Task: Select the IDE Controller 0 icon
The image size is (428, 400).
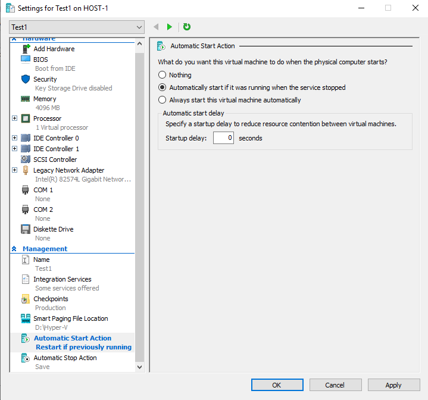Action: (x=26, y=138)
